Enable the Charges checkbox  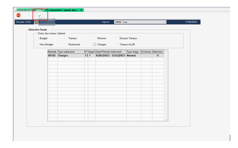94,44
